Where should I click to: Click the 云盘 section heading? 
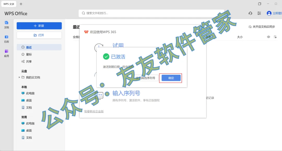(24, 71)
